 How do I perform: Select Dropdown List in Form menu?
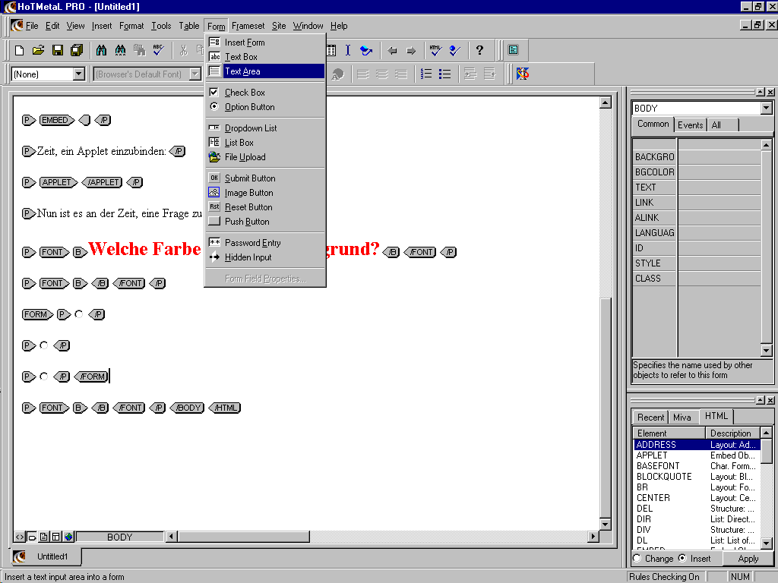pos(251,128)
